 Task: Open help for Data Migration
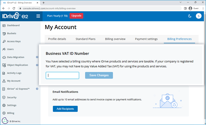click(37, 57)
